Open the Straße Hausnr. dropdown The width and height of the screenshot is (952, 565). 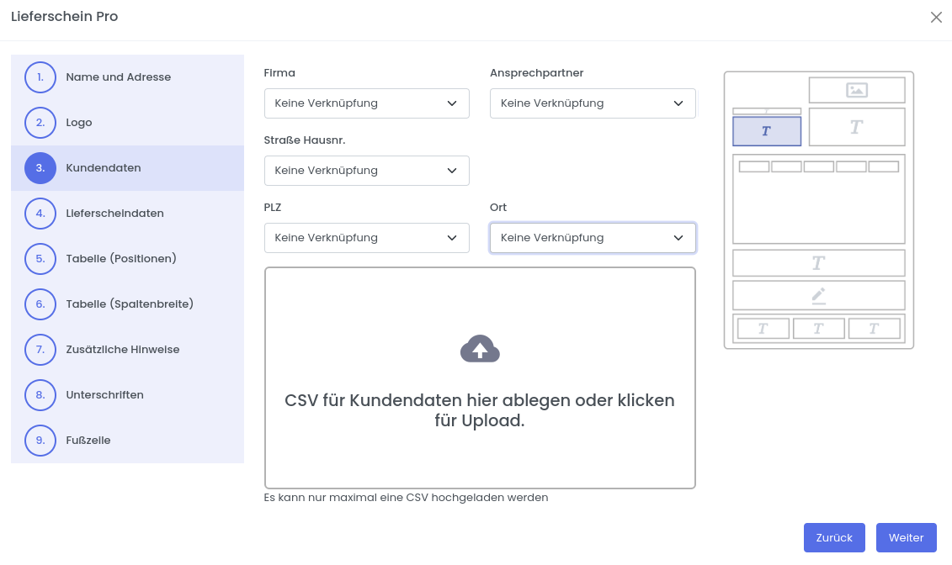pyautogui.click(x=366, y=171)
